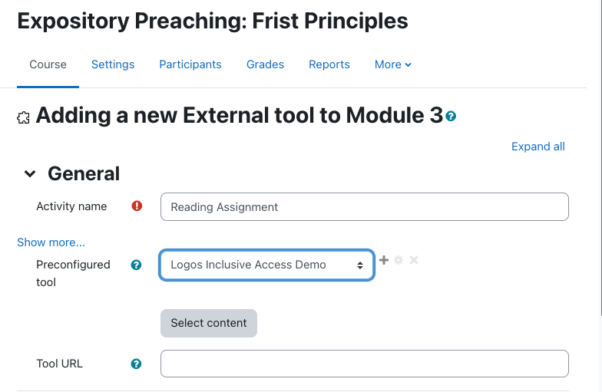Open the More menu dropdown
Image resolution: width=602 pixels, height=392 pixels.
393,64
